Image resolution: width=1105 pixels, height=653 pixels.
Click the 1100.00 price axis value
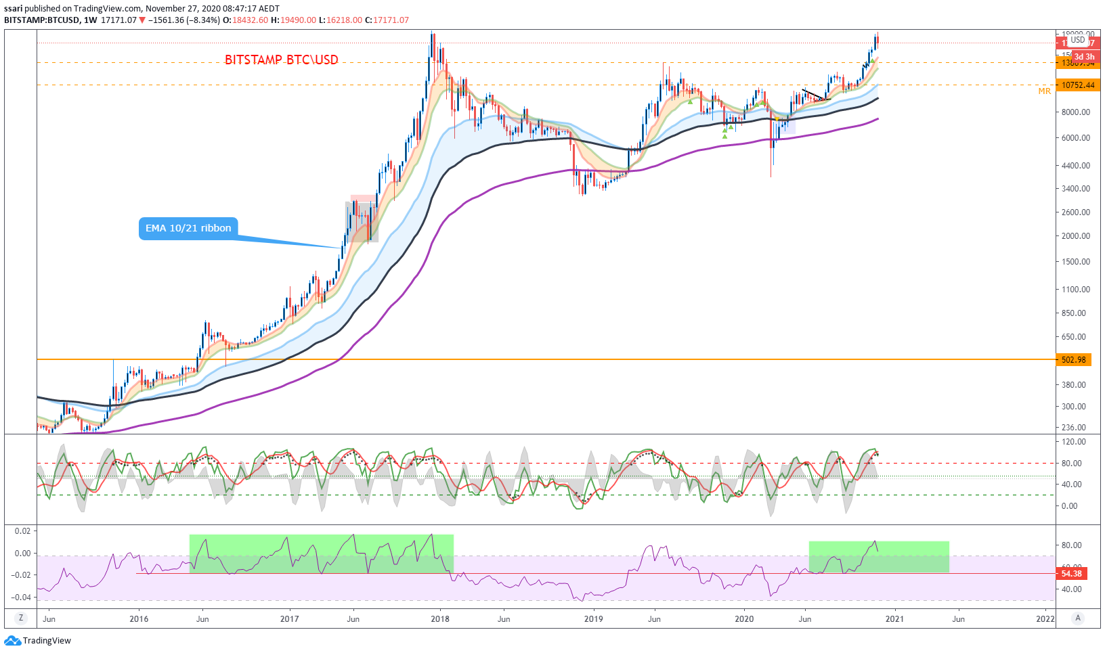coord(1076,290)
